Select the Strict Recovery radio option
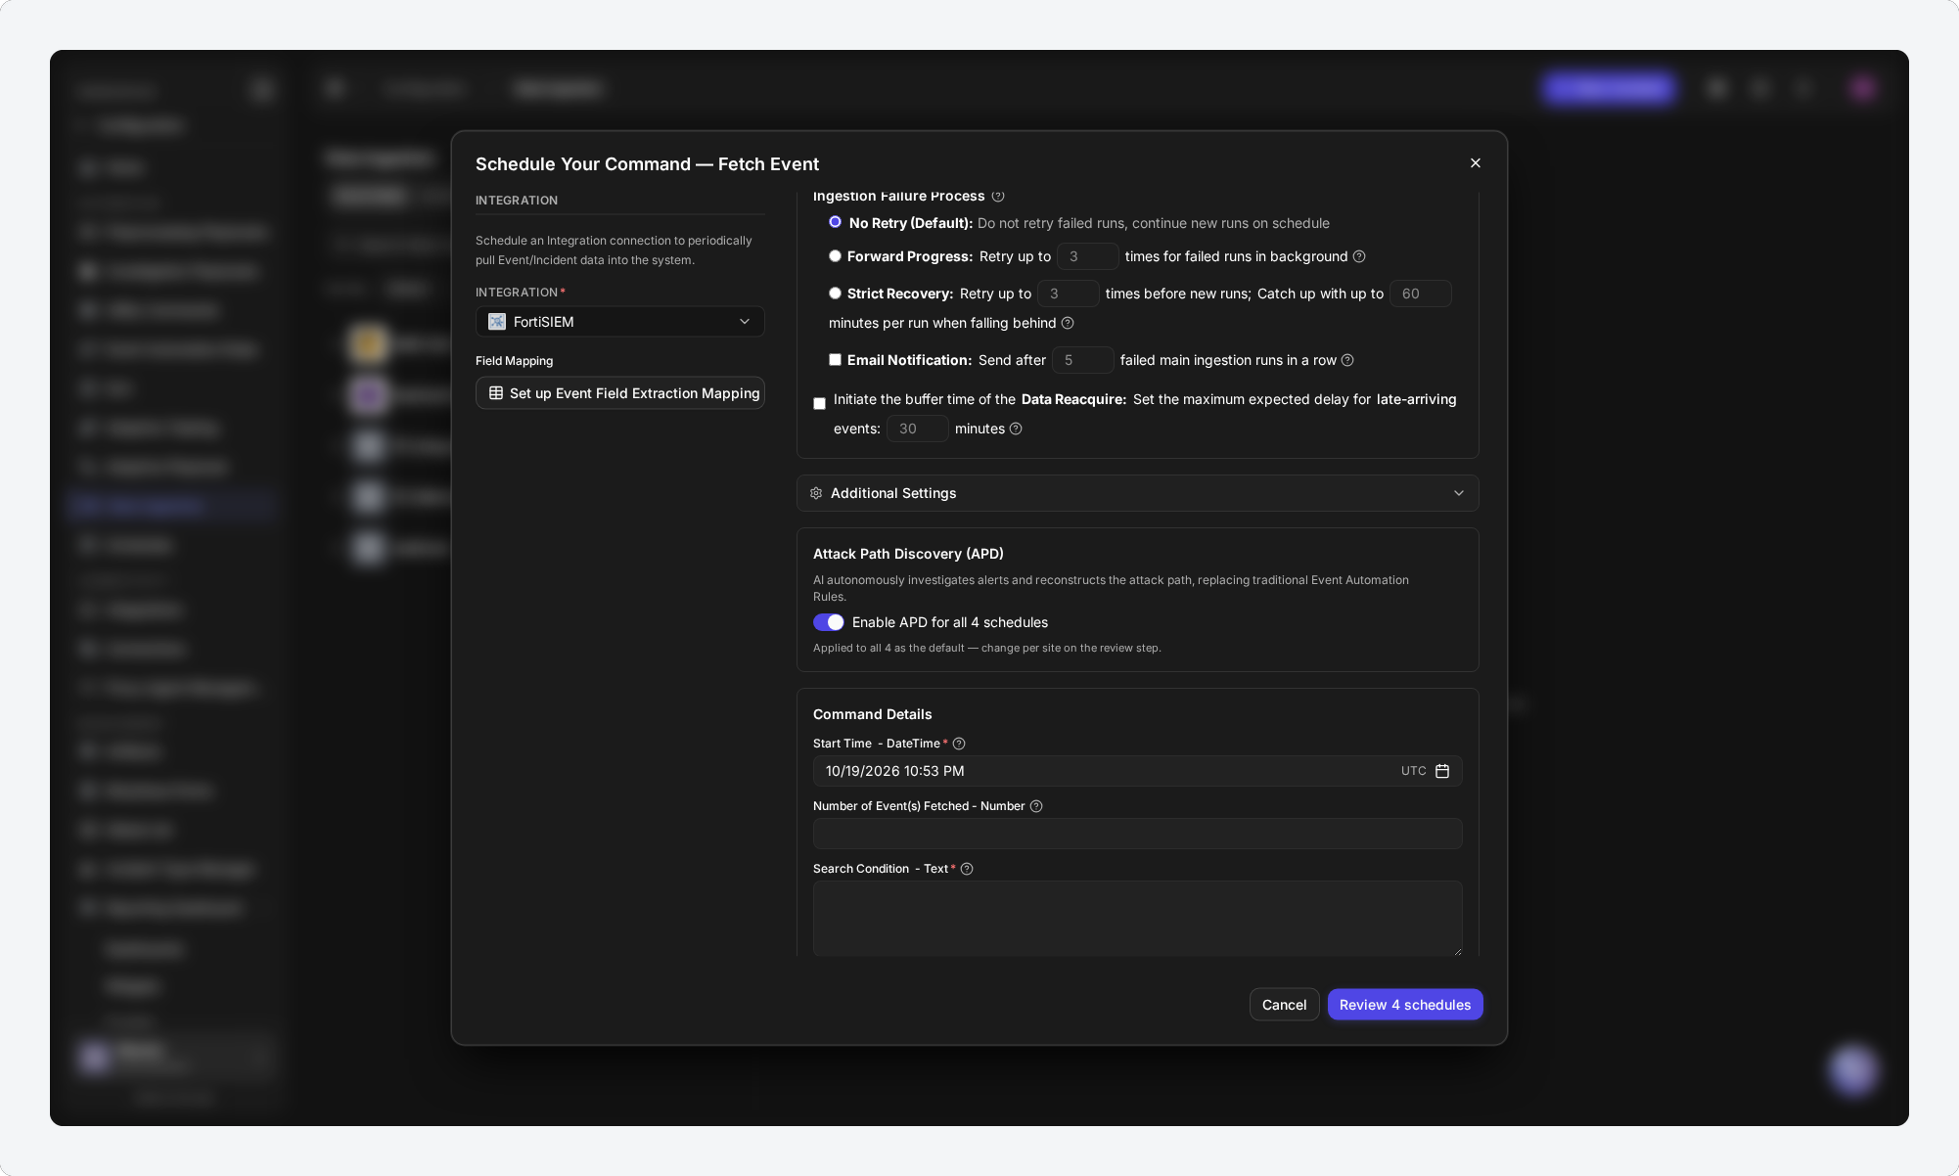The height and width of the screenshot is (1176, 1959). tap(836, 294)
